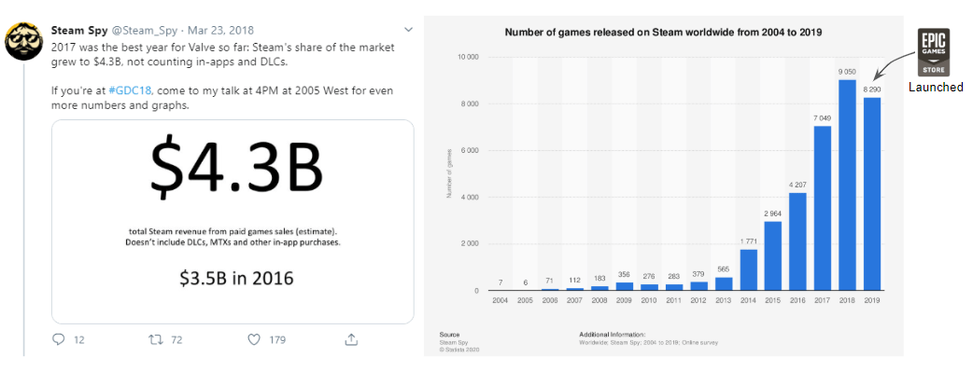Image resolution: width=973 pixels, height=371 pixels.
Task: Click the 2004 x-axis year label
Action: point(501,300)
